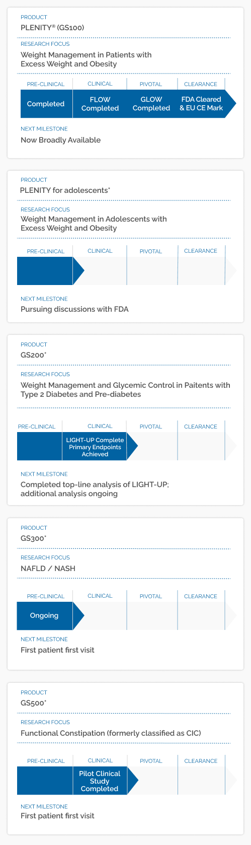The height and width of the screenshot is (845, 251).
Task: Open Pursuing discussions with FDA milestone text
Action: [x=74, y=309]
